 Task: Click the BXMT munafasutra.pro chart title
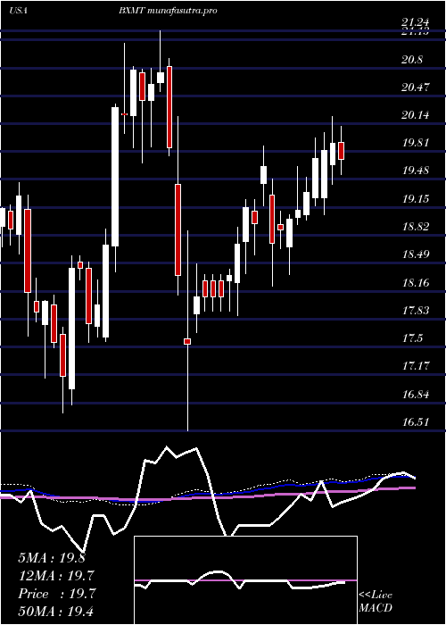tap(168, 11)
